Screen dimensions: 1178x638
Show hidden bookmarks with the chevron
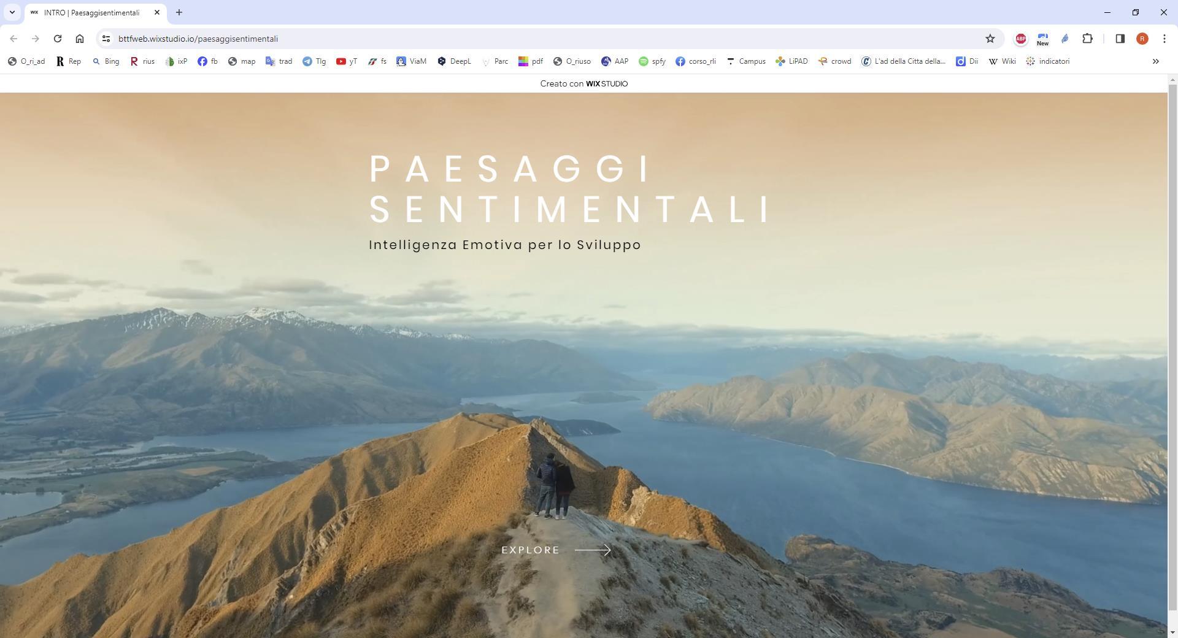(x=1155, y=61)
